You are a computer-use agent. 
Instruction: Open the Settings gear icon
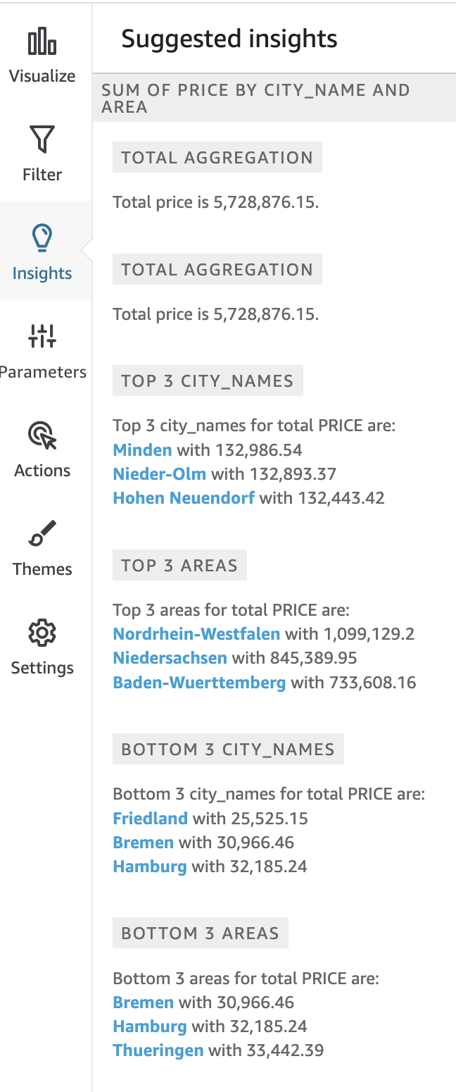coord(42,633)
